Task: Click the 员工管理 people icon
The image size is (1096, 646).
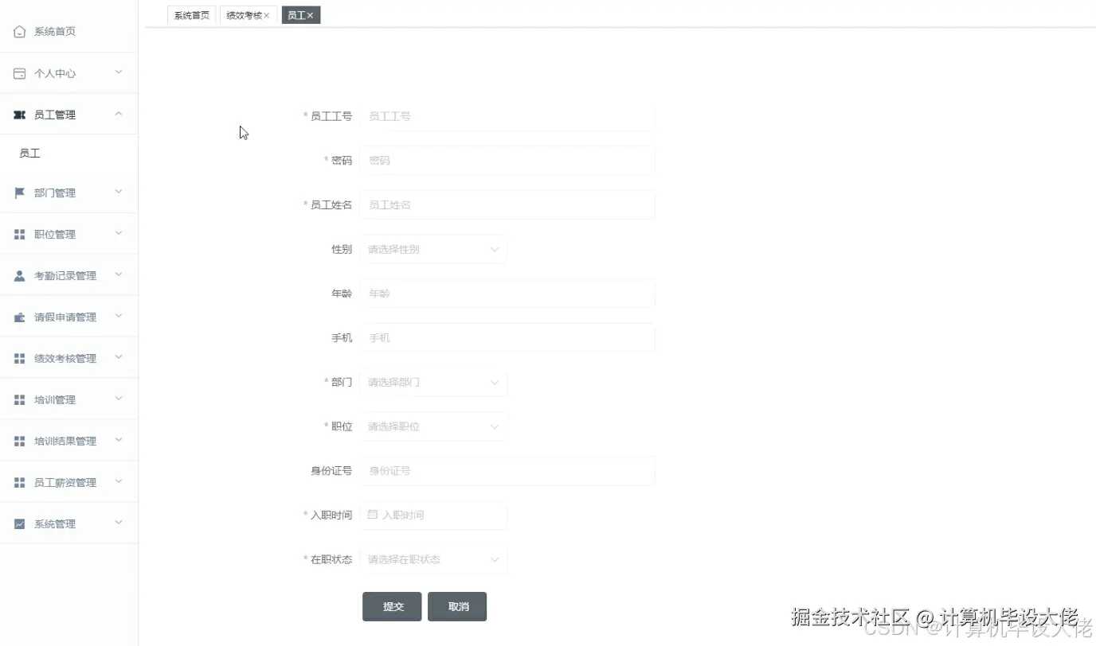Action: pyautogui.click(x=19, y=114)
